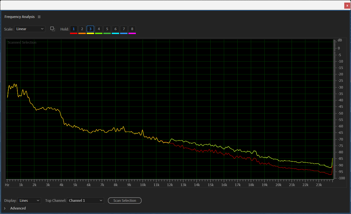
Task: Enable Hold button 4
Action: point(99,29)
